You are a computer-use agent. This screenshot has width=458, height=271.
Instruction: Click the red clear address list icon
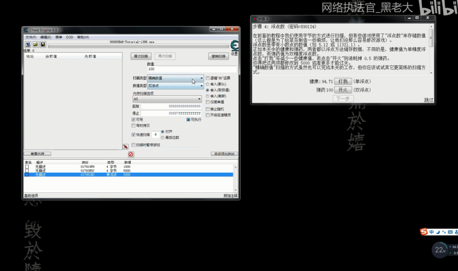[131, 154]
